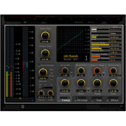Click the M C S balance meter

coord(46,88)
